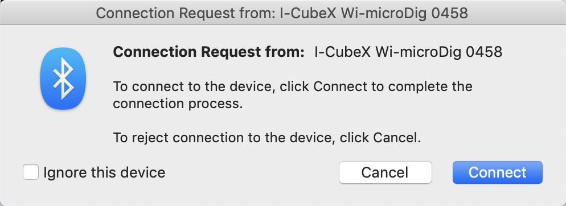Click the "connection process." text line

pyautogui.click(x=177, y=104)
